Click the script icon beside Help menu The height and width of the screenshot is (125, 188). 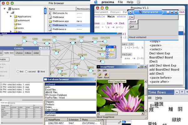(138, 2)
